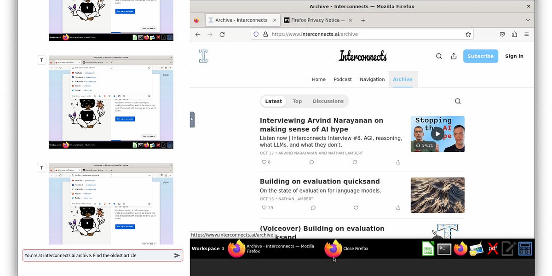Open comments on evaluation quicksand post

coord(313,208)
